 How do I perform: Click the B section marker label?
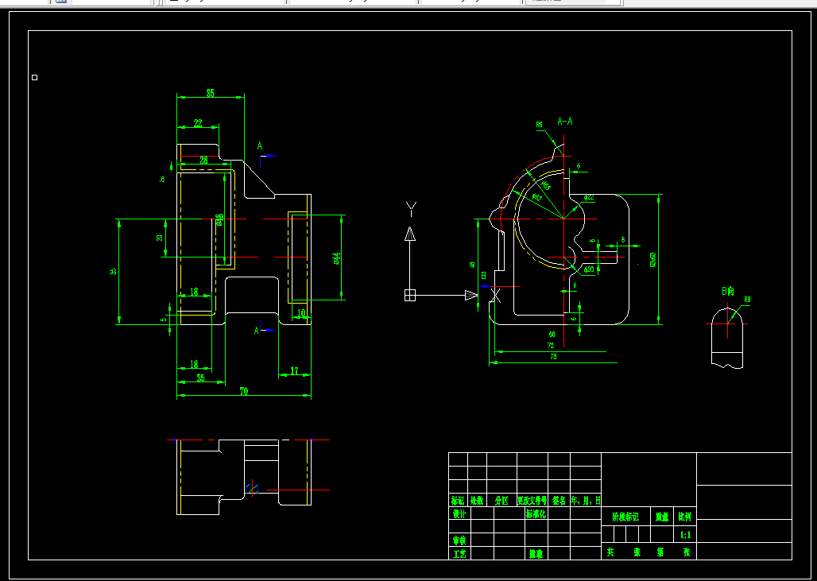click(483, 275)
